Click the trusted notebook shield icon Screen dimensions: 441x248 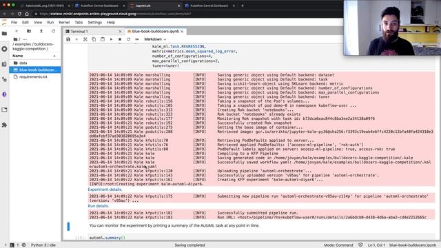pos(360,245)
